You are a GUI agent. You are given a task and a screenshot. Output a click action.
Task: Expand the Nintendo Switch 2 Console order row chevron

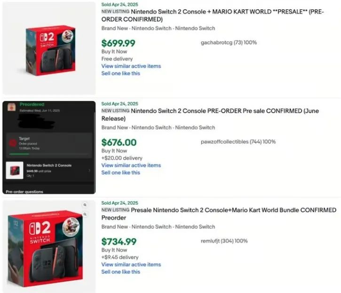[89, 170]
